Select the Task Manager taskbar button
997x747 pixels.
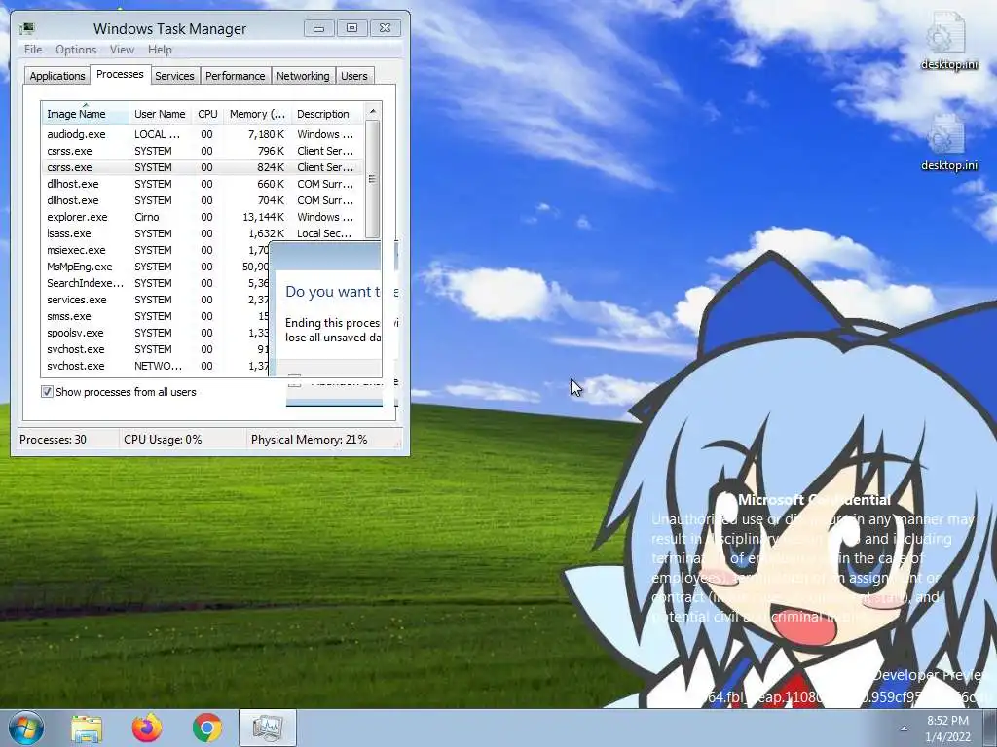point(268,728)
